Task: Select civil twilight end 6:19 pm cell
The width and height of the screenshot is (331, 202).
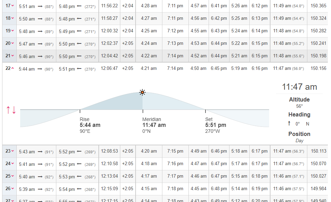Action: click(x=259, y=188)
